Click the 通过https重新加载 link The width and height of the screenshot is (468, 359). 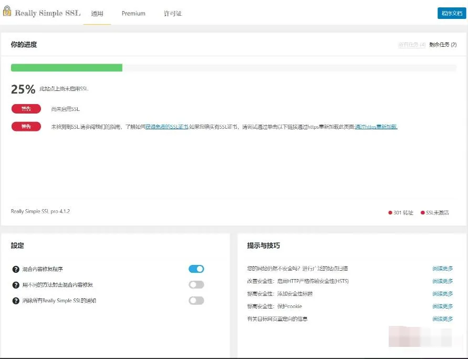tap(376, 127)
